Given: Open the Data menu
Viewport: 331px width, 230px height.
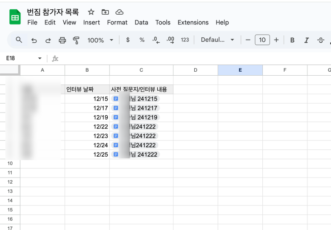Looking at the screenshot, I should point(141,22).
